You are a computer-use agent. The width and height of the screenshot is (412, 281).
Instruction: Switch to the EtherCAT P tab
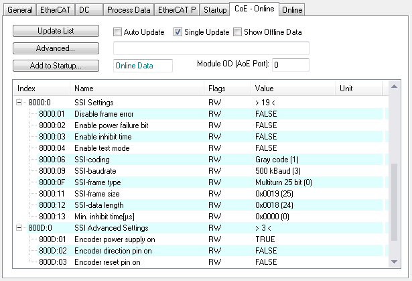click(177, 10)
